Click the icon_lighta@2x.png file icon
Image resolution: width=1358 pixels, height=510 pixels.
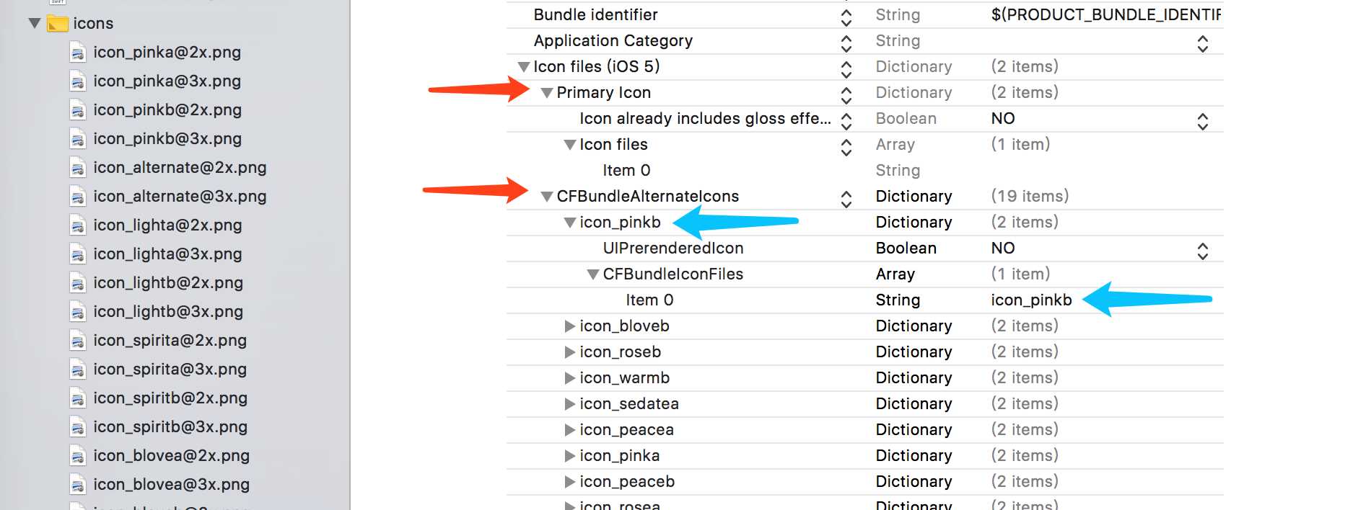[x=78, y=225]
